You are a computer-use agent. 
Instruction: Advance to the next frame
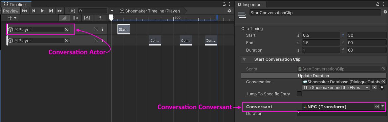[x=51, y=11]
